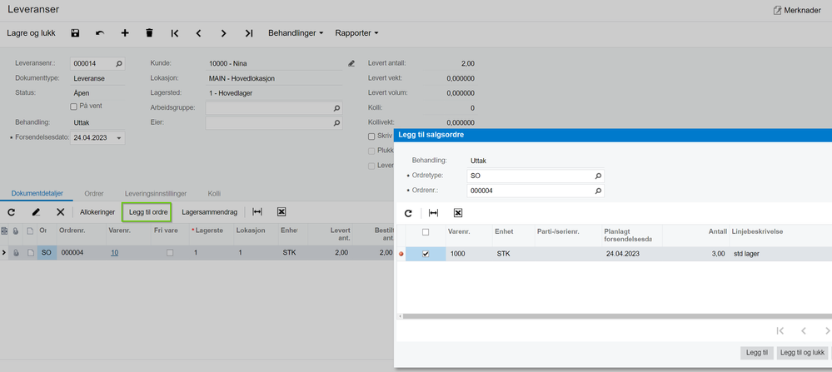Click the Varenr. link 10 in grid
Screen dimensions: 832x372
coord(114,253)
